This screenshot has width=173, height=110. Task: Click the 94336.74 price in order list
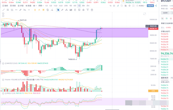(x=164, y=50)
